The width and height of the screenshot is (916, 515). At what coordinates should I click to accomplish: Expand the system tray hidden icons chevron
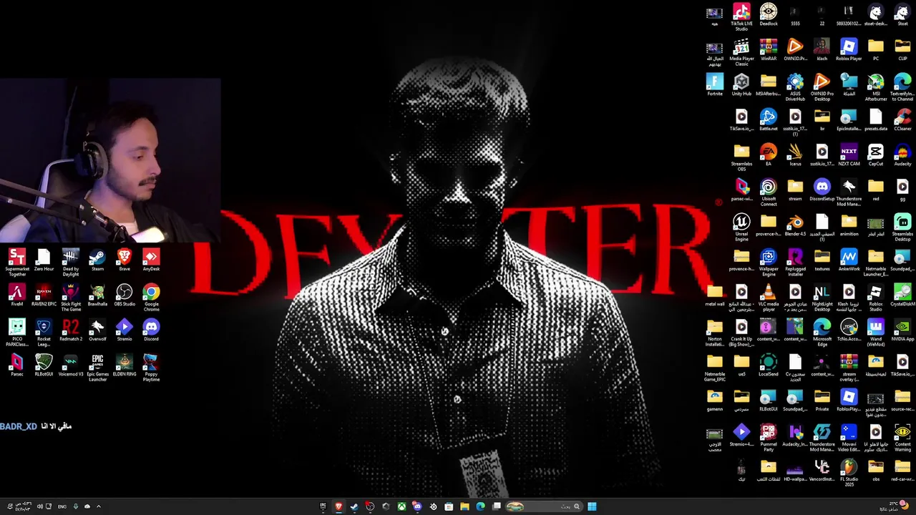pos(99,506)
